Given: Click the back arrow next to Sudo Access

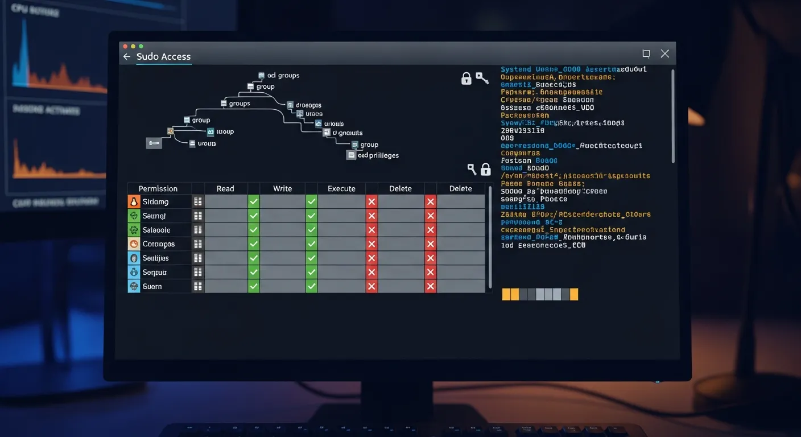Looking at the screenshot, I should click(x=126, y=56).
